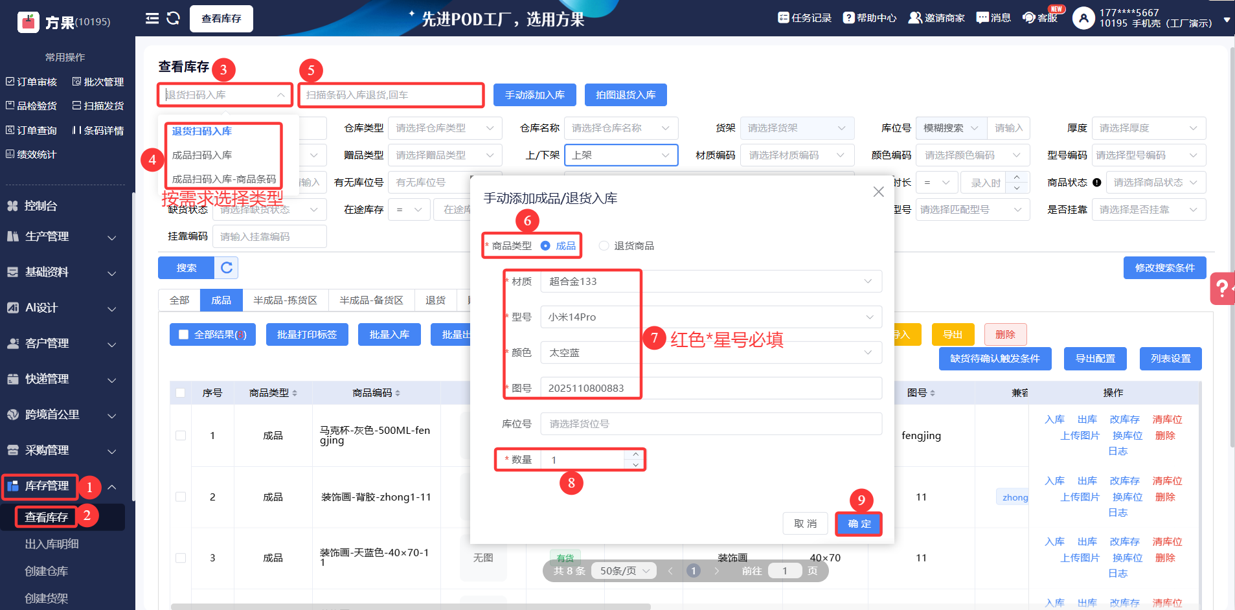
Task: Click the user avatar icon
Action: (x=1083, y=18)
